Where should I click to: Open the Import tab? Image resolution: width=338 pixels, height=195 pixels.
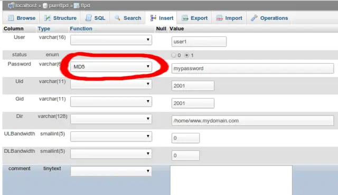click(x=229, y=18)
